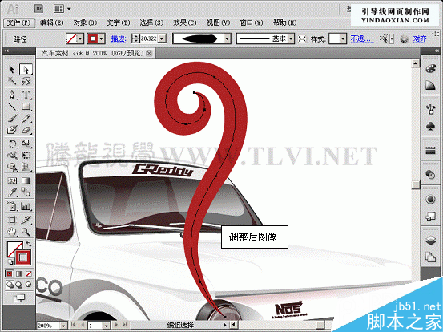Set paint mode to Color

(x=10, y=273)
